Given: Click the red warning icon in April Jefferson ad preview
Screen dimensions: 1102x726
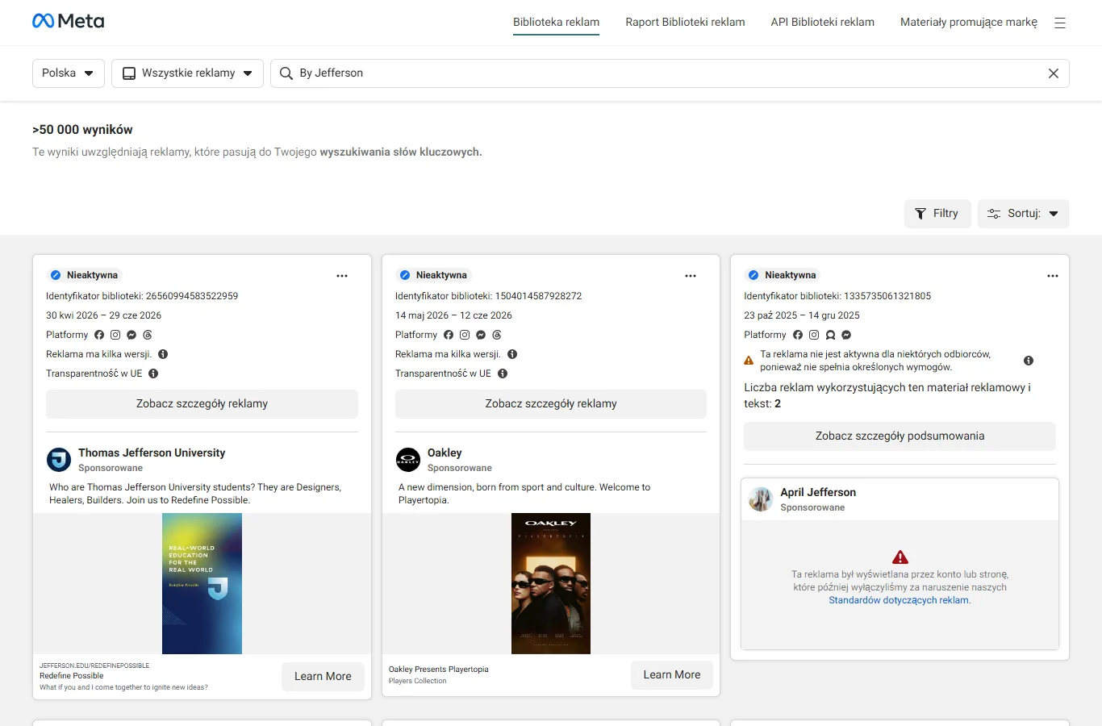Looking at the screenshot, I should tap(900, 557).
